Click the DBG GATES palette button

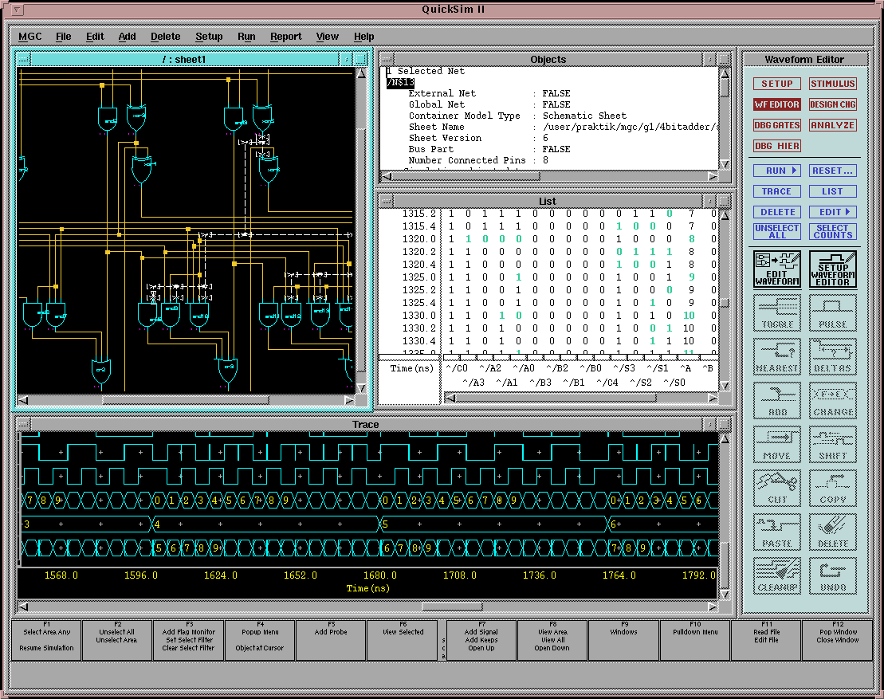[x=777, y=125]
